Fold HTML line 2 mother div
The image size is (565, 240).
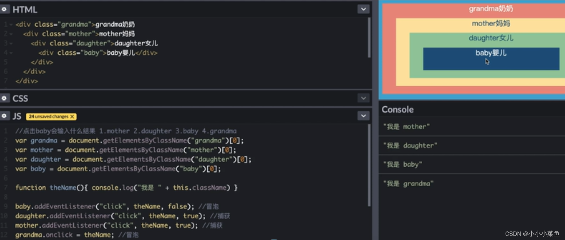tap(11, 34)
